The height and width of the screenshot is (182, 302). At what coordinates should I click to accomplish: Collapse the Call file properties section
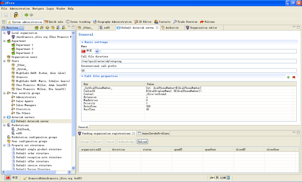click(x=83, y=76)
